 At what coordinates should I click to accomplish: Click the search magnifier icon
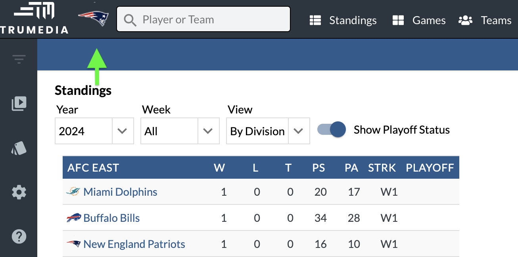(130, 19)
